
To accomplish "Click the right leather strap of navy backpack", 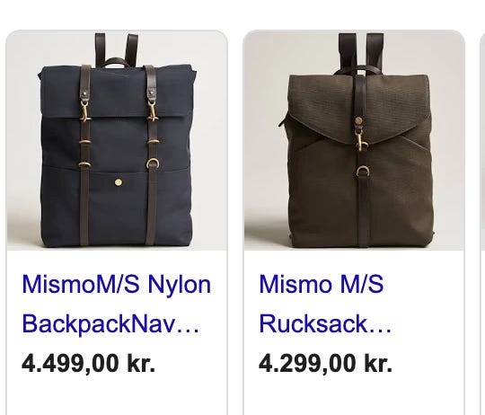I will 152,155.
